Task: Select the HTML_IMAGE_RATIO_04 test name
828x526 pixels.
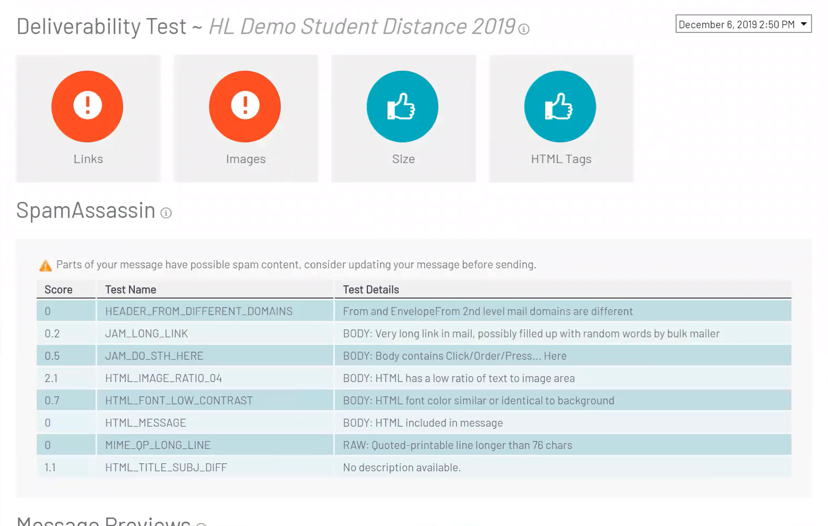Action: (x=163, y=378)
